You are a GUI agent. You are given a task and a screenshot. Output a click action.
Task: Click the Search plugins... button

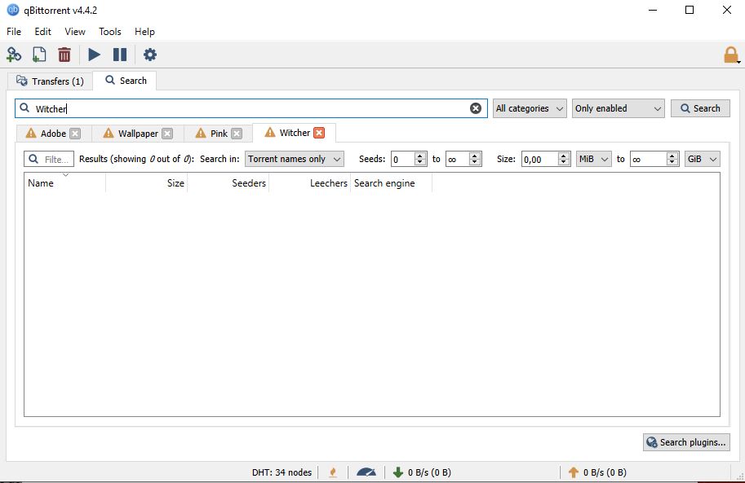[x=686, y=442]
